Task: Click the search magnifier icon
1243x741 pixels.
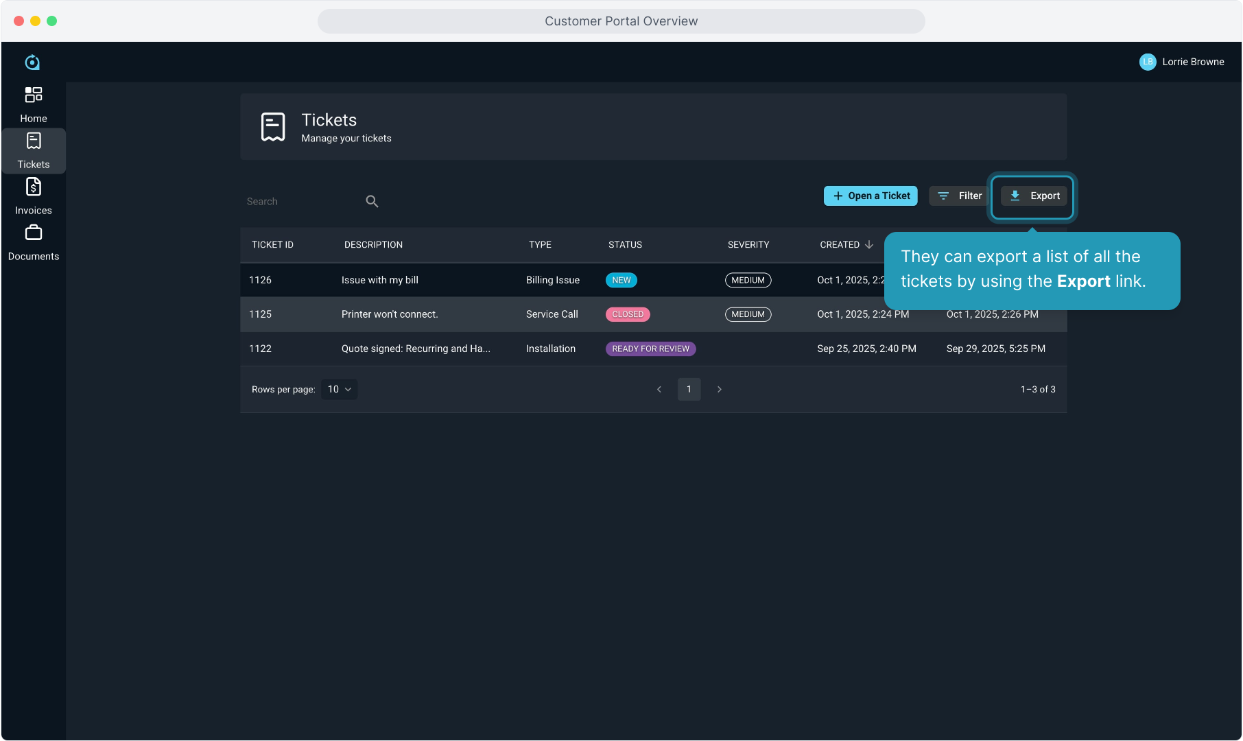Action: coord(372,201)
